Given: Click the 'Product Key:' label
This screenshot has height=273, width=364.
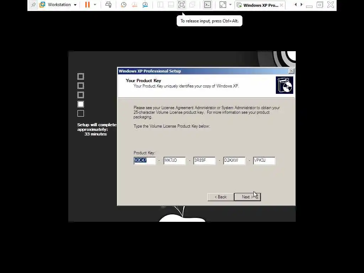Looking at the screenshot, I should click(x=144, y=153).
